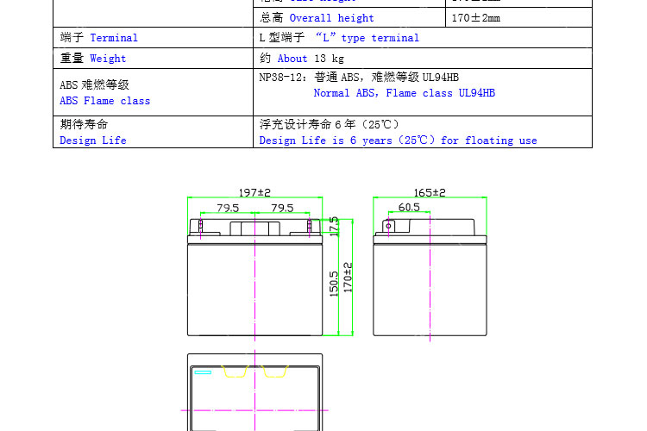Click the right terminal post in front view

pyautogui.click(x=309, y=227)
